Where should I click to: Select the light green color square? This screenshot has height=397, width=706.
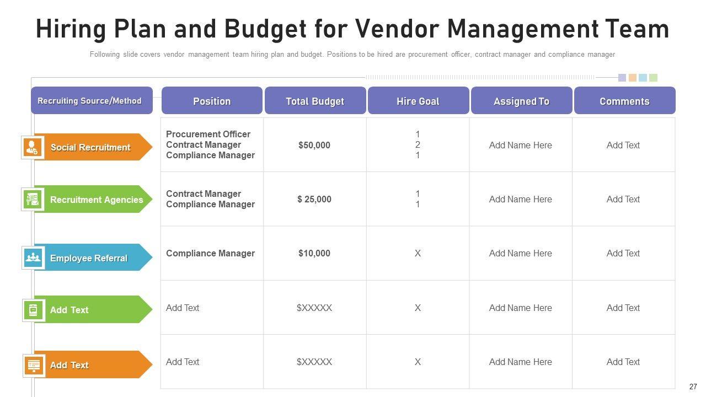tap(653, 78)
